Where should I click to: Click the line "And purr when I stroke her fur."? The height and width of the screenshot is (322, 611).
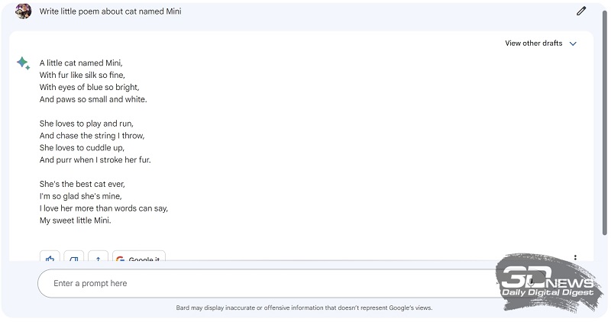tap(95, 160)
